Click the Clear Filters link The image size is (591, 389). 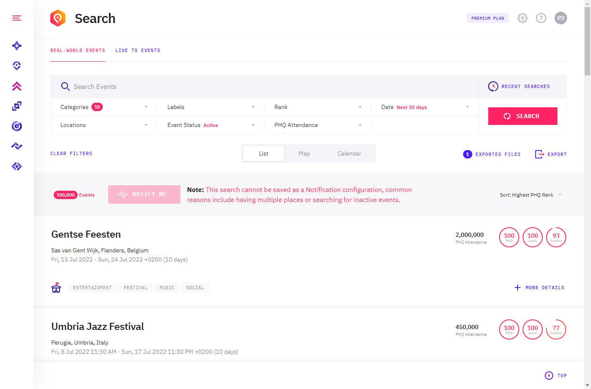[x=71, y=154]
